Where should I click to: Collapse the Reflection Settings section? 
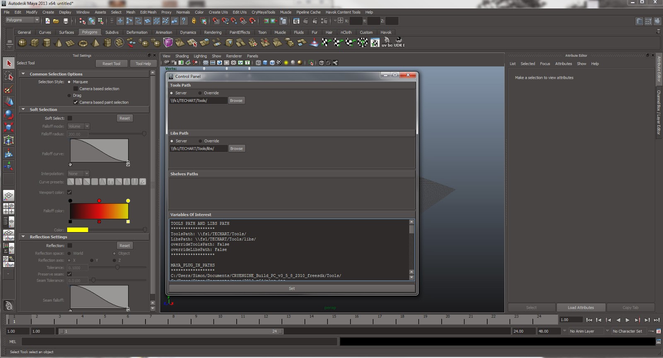point(23,237)
